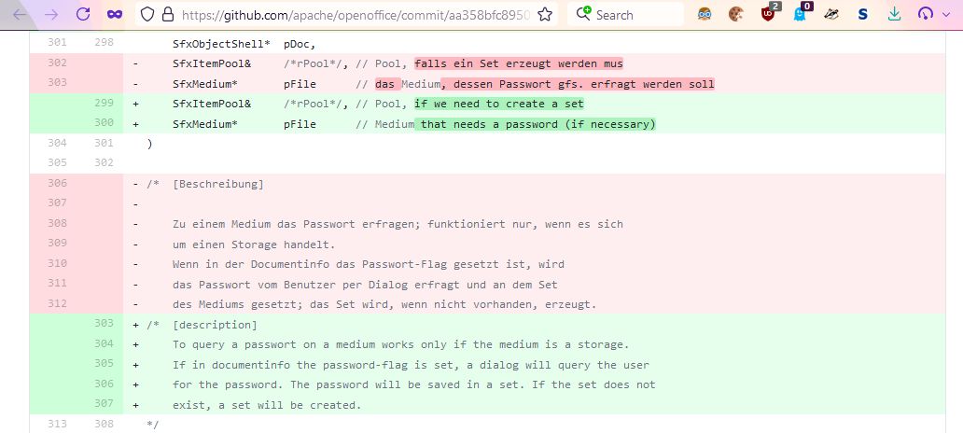The width and height of the screenshot is (963, 433).
Task: Open the uBlock Origin extension
Action: pos(768,14)
